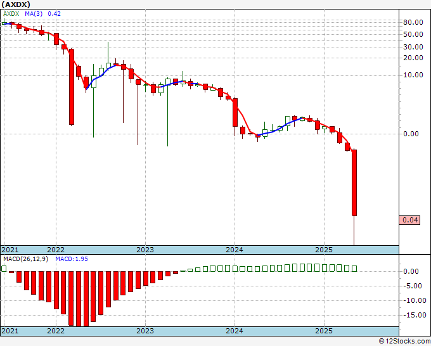Viewport: 431px width, 346px height.
Task: Click the last large red candlestick in 2025
Action: [354, 183]
